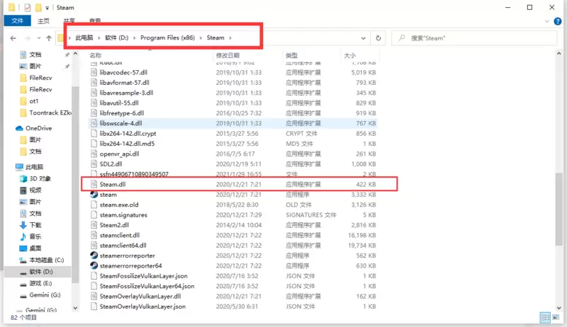Click the Steam breadcrumb in address bar
This screenshot has height=327, width=567.
point(215,38)
